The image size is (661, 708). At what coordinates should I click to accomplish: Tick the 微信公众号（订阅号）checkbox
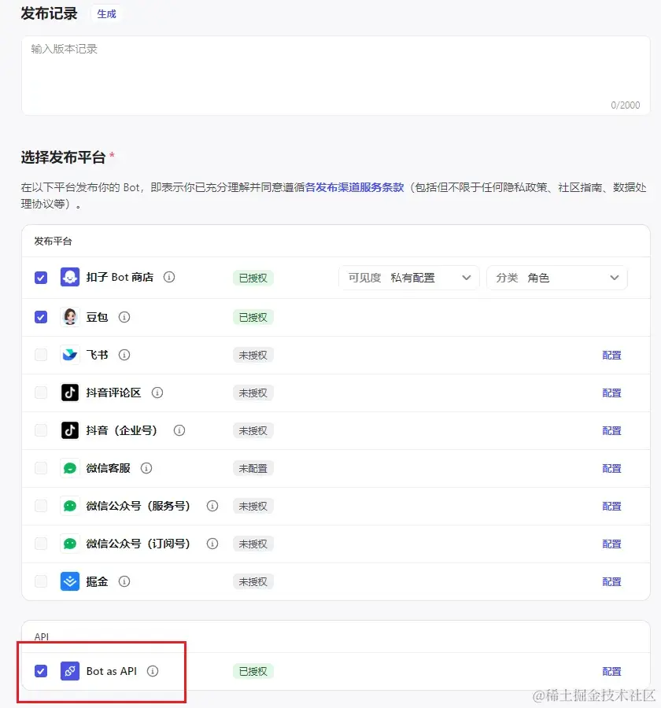click(x=41, y=544)
